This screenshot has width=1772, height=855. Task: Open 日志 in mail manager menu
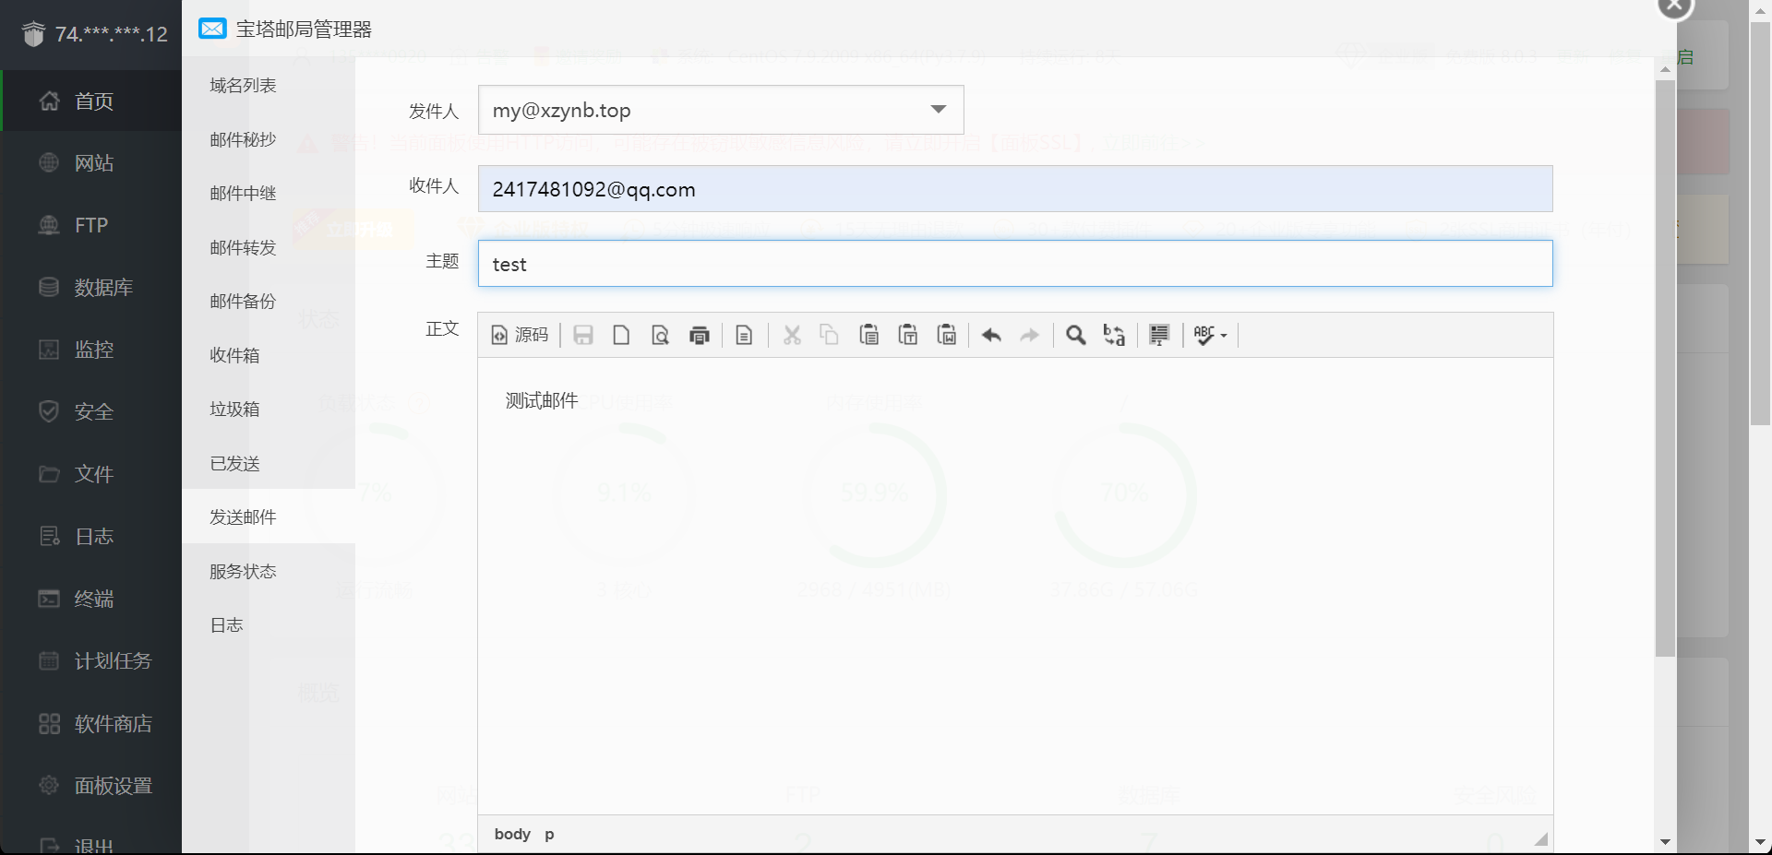tap(226, 625)
